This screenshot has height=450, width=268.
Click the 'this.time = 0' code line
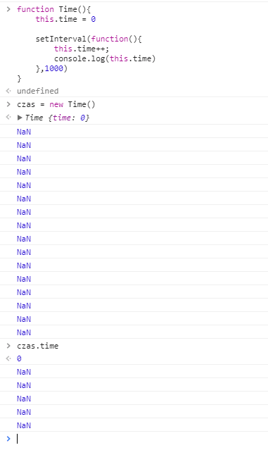[x=65, y=19]
